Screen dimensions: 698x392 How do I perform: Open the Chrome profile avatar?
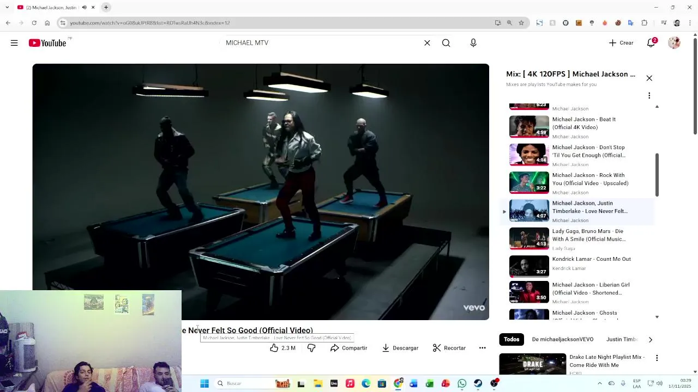tap(677, 23)
